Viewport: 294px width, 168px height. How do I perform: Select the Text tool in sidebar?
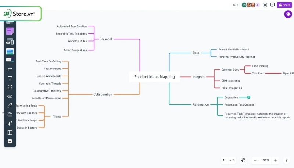pyautogui.click(x=10, y=78)
